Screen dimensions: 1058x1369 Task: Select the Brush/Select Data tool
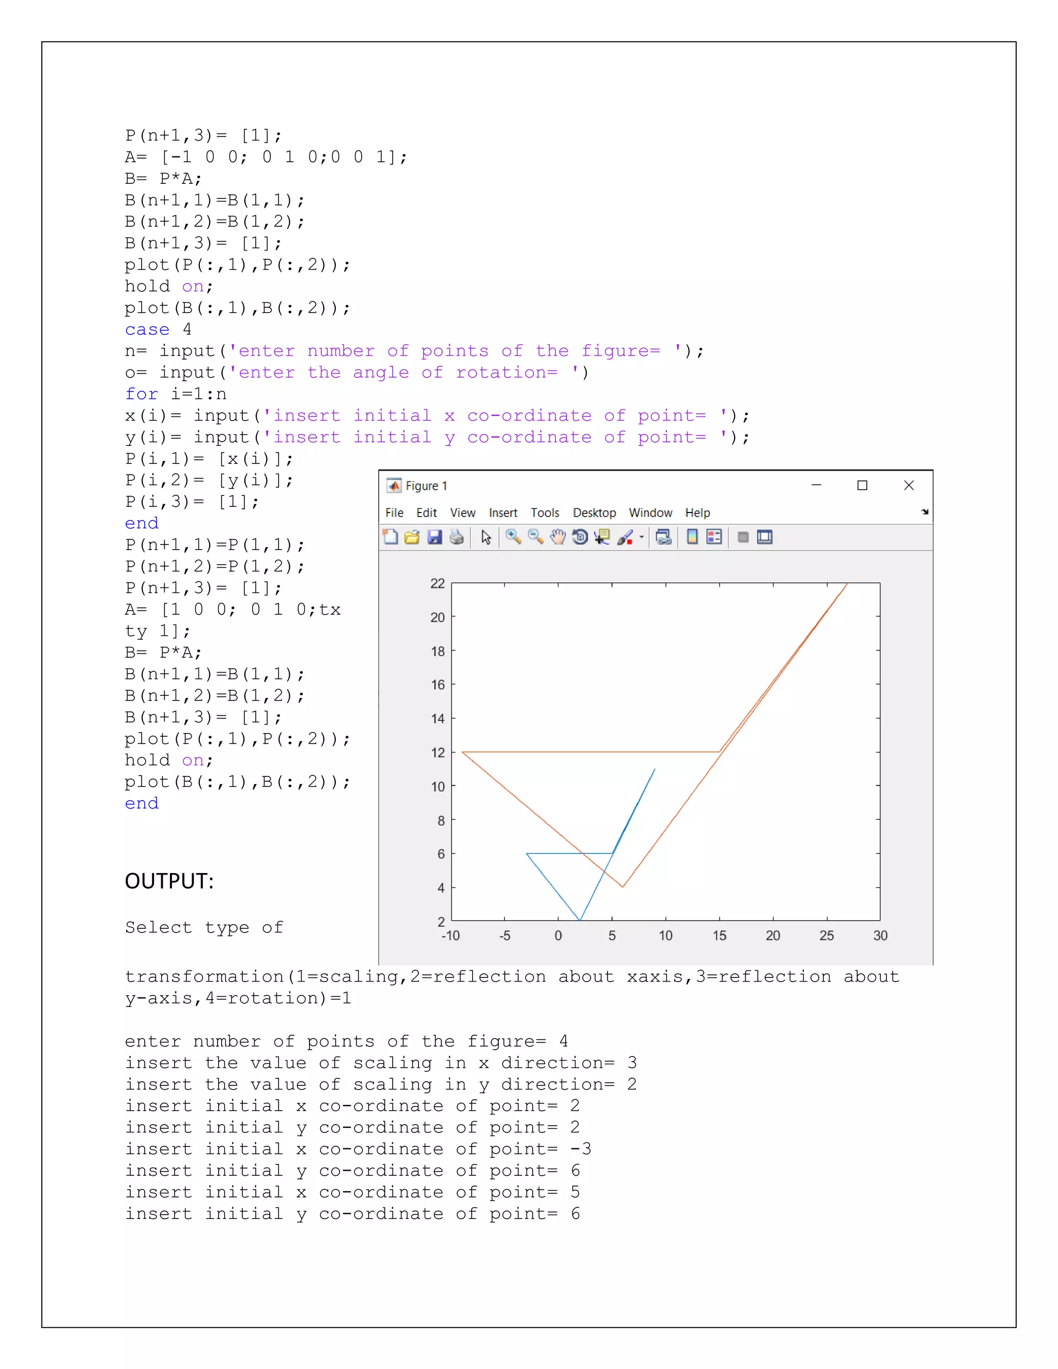coord(625,537)
